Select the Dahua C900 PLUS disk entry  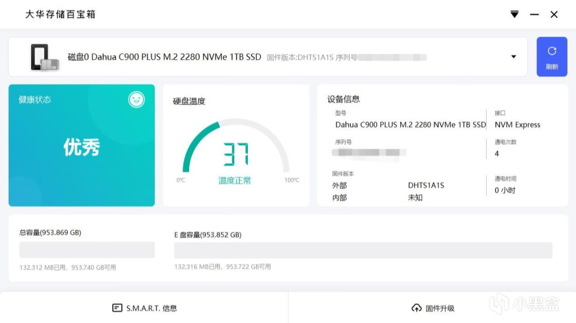click(164, 57)
